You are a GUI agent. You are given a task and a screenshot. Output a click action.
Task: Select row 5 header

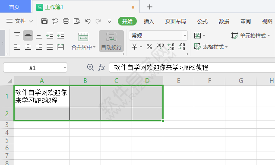7,140
